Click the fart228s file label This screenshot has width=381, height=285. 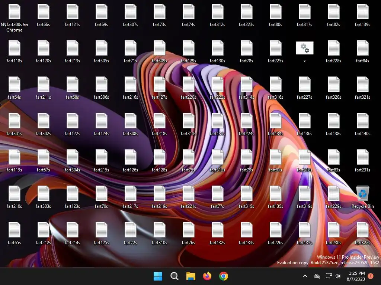pyautogui.click(x=334, y=61)
